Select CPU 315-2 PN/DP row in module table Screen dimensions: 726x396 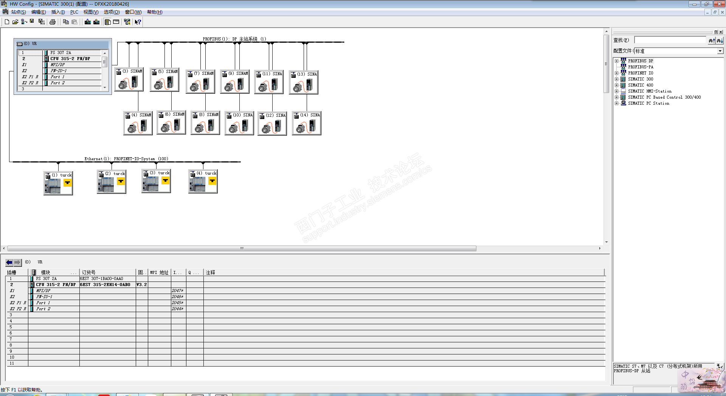306,285
